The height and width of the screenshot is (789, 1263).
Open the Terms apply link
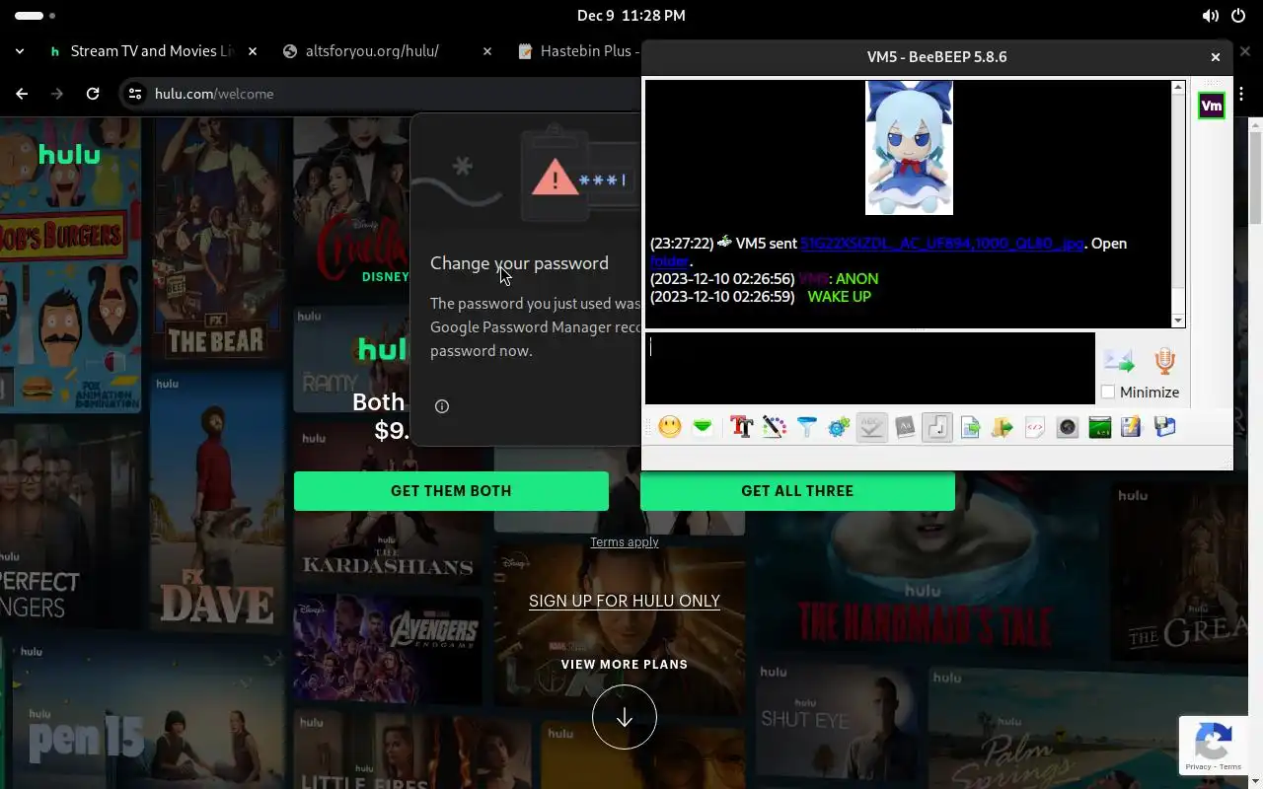point(625,542)
